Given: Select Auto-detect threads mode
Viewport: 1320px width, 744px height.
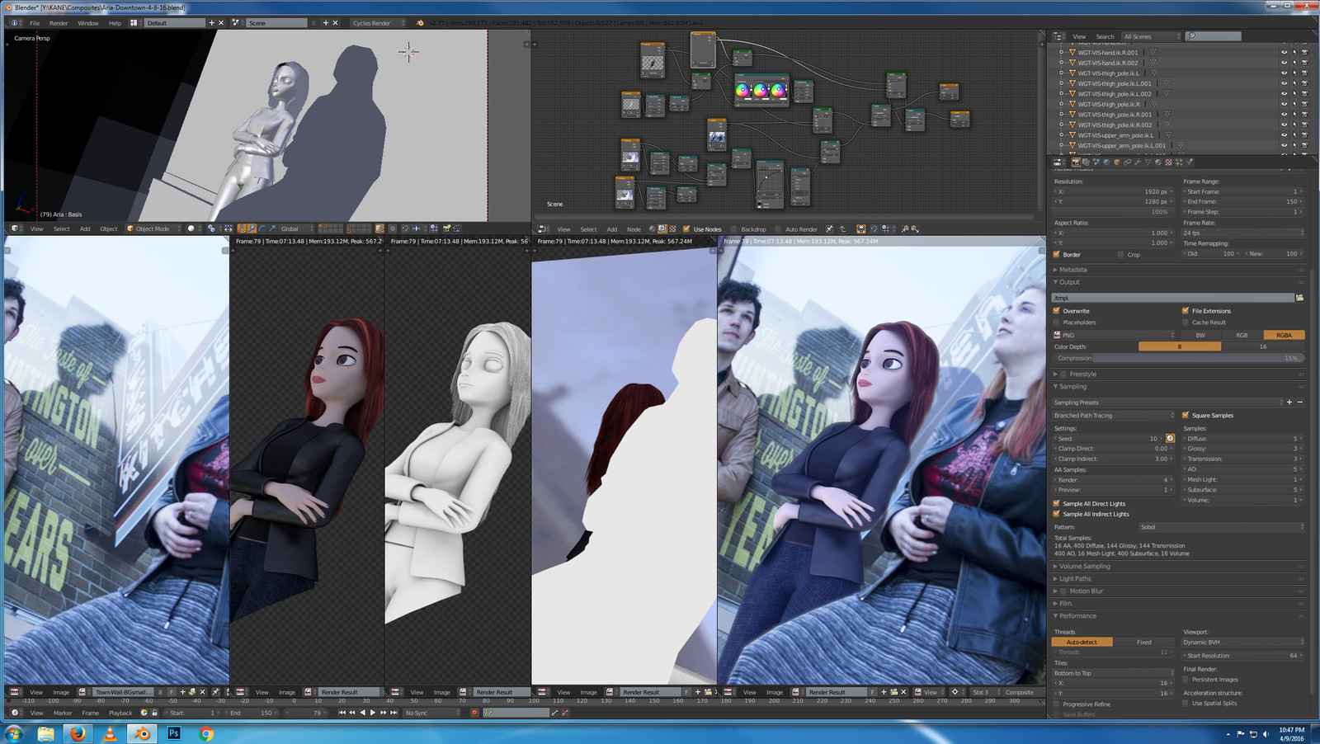Looking at the screenshot, I should click(1082, 642).
